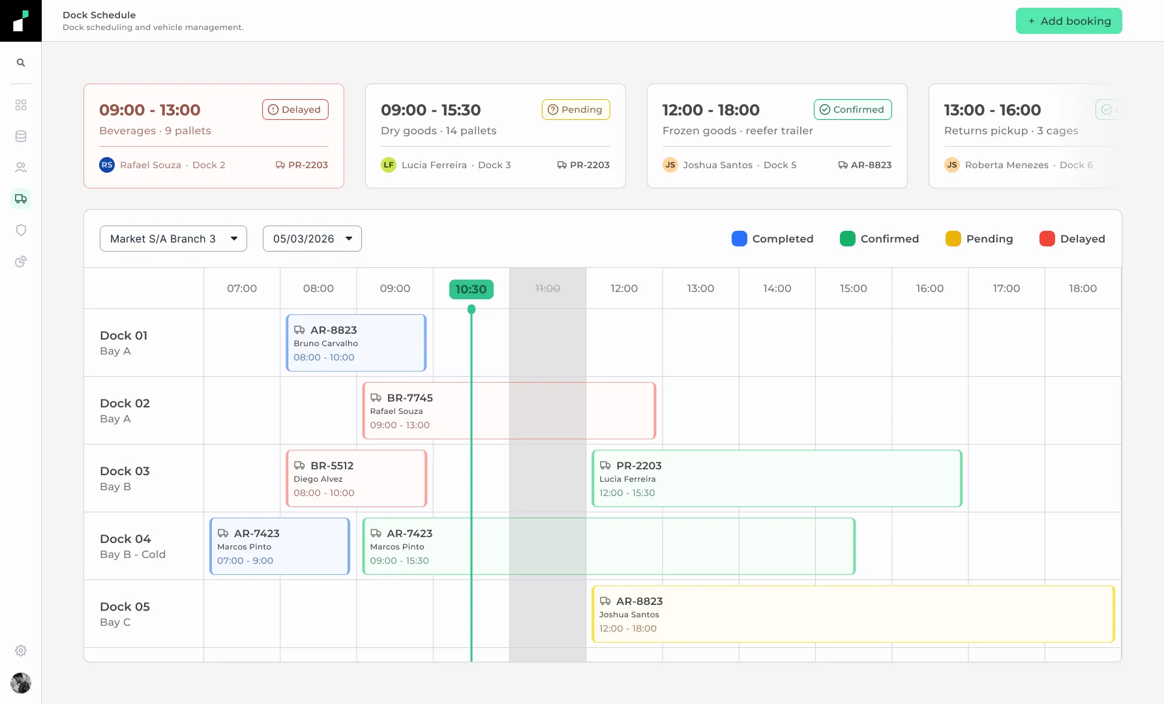Open the settings gear in sidebar
The image size is (1164, 704).
21,651
